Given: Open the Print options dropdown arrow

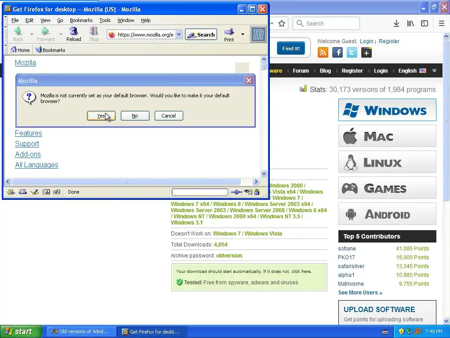Looking at the screenshot, I should [x=243, y=34].
